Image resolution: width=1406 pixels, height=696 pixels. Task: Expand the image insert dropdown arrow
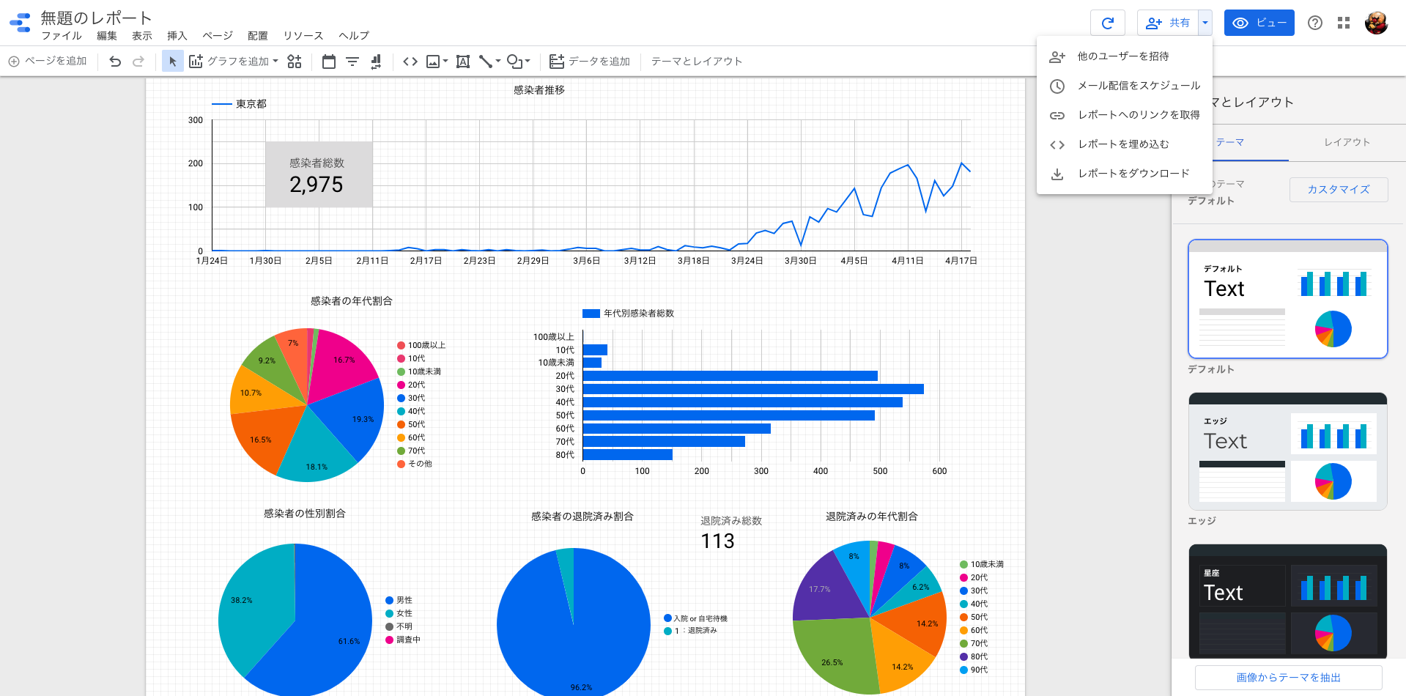coord(445,62)
